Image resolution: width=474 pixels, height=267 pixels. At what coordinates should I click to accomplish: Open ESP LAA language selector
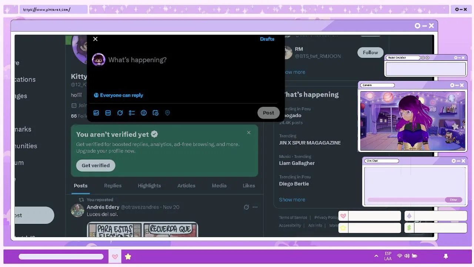coord(388,256)
